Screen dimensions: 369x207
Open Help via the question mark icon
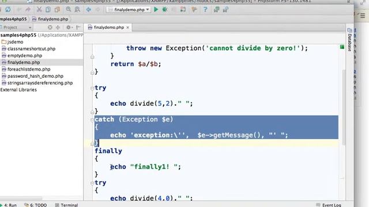pyautogui.click(x=205, y=10)
